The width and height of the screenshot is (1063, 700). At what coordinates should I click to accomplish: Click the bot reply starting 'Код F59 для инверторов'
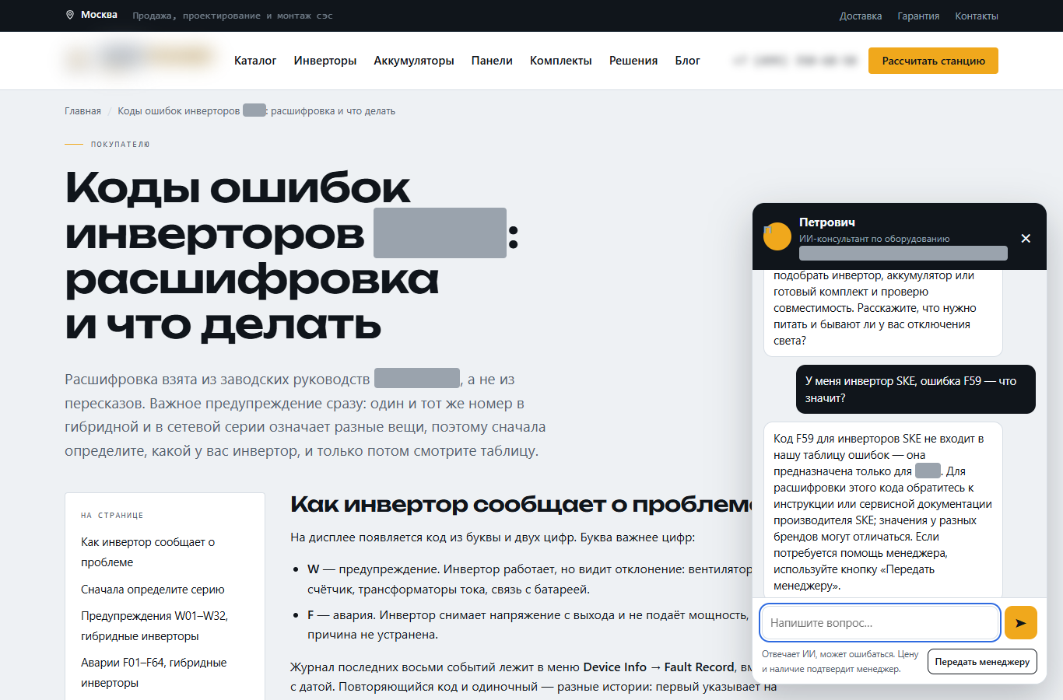pyautogui.click(x=883, y=511)
